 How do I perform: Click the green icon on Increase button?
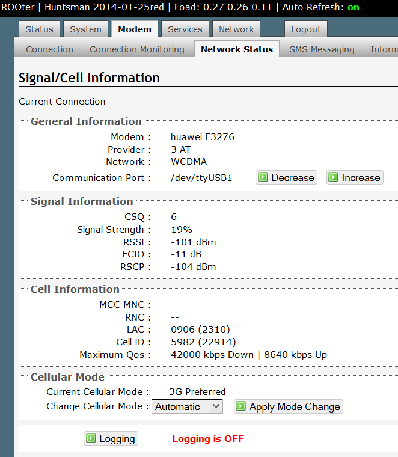click(333, 177)
